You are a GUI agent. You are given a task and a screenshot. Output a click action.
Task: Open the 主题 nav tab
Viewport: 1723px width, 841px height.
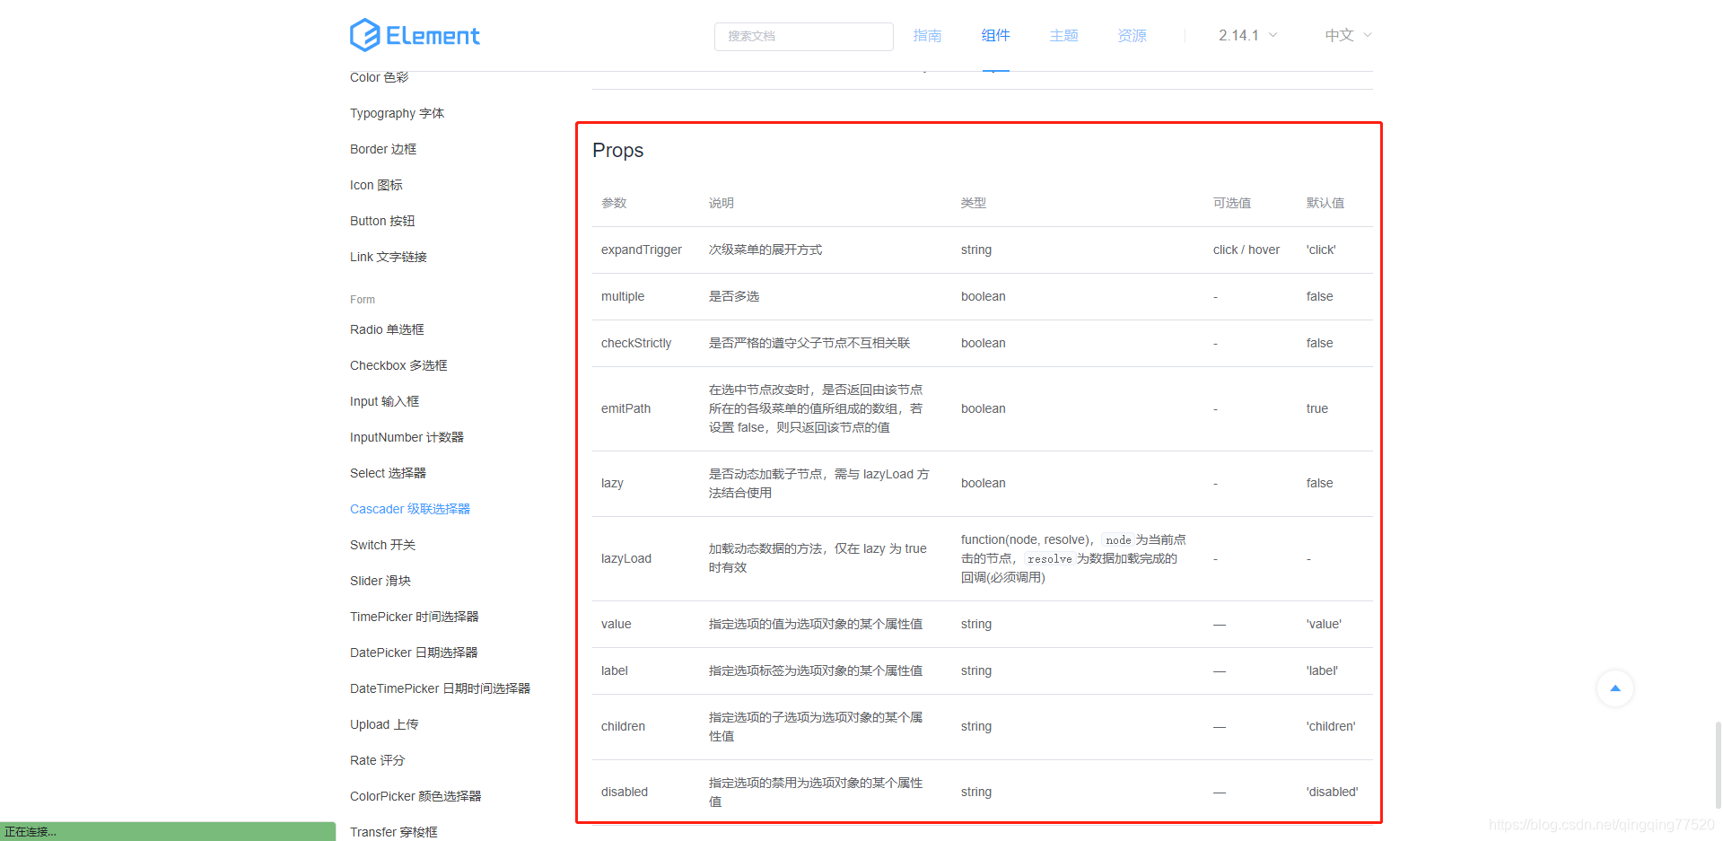(1063, 35)
